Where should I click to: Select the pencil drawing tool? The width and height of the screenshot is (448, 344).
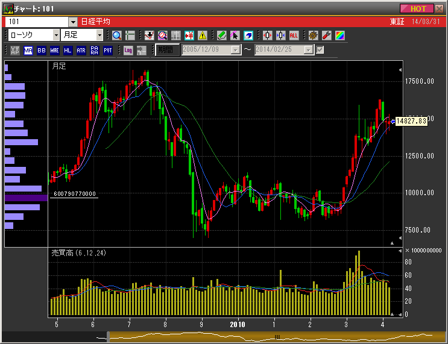(221, 36)
